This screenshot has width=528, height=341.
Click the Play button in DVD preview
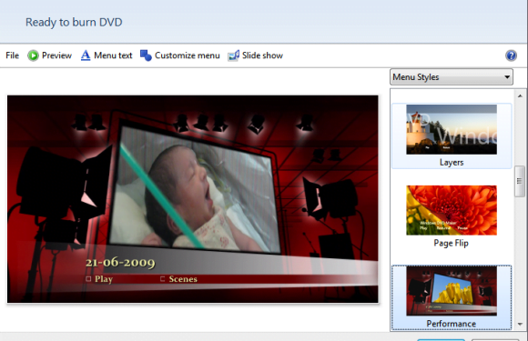99,279
